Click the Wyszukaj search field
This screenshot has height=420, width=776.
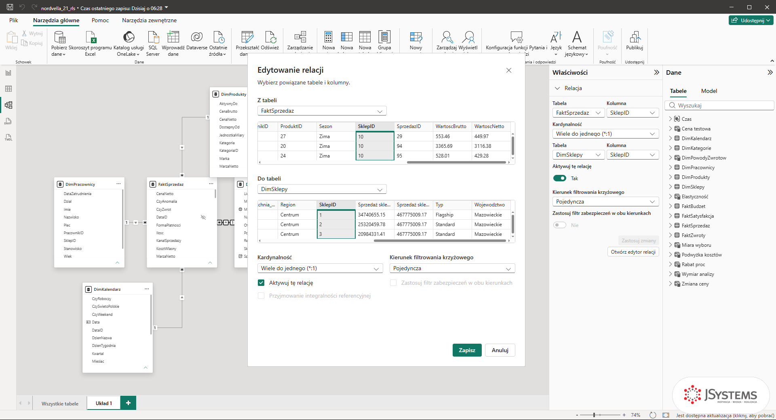pos(719,105)
